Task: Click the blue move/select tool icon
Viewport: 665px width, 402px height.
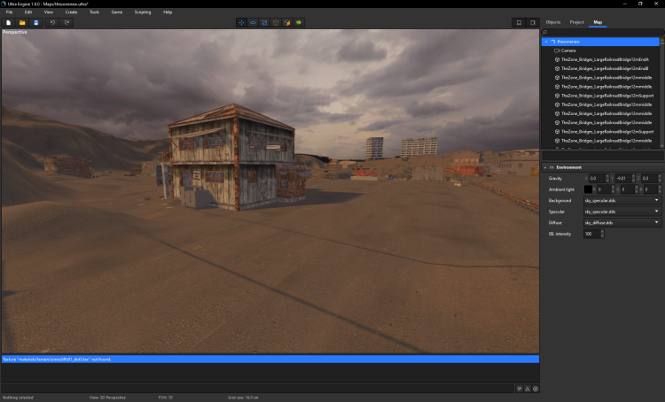Action: point(241,22)
